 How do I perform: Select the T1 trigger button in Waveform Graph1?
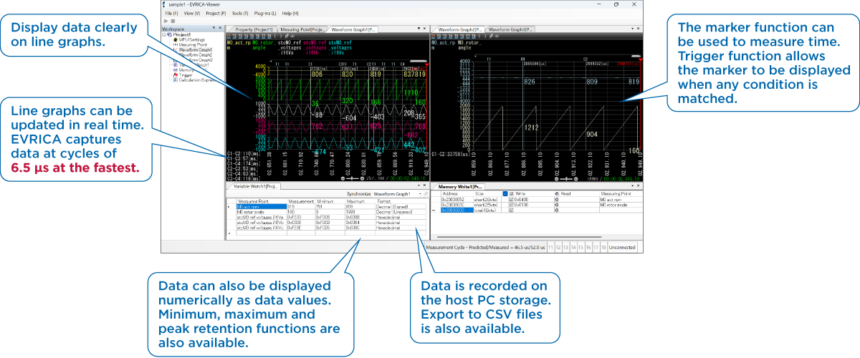[229, 36]
